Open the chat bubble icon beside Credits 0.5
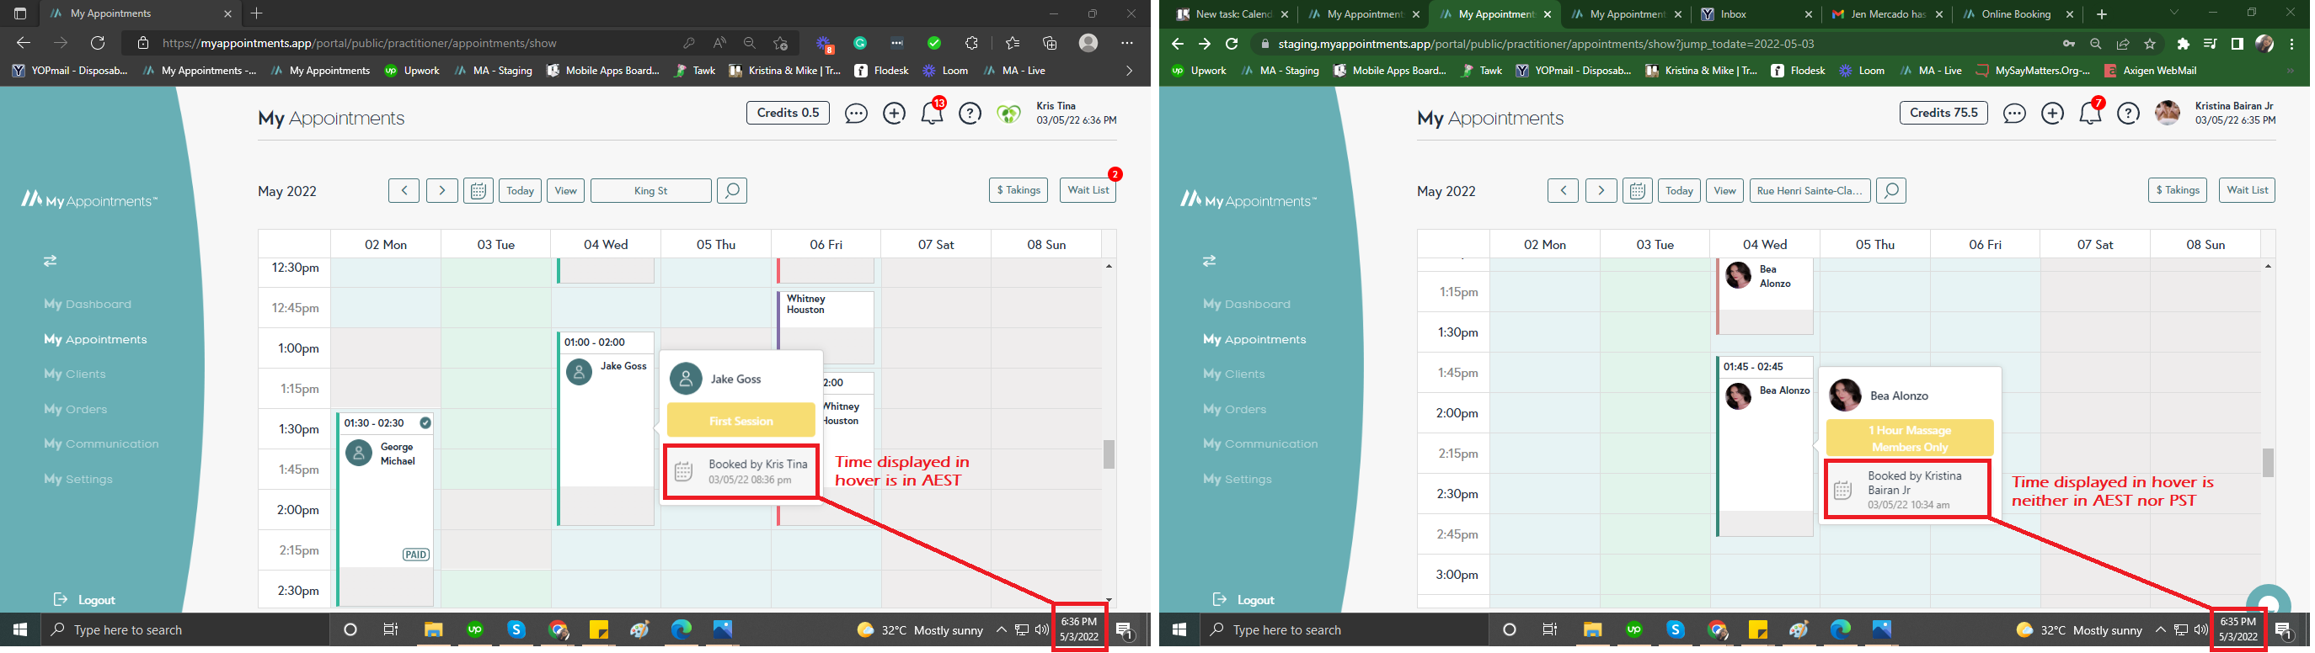The height and width of the screenshot is (653, 2315). click(x=856, y=114)
